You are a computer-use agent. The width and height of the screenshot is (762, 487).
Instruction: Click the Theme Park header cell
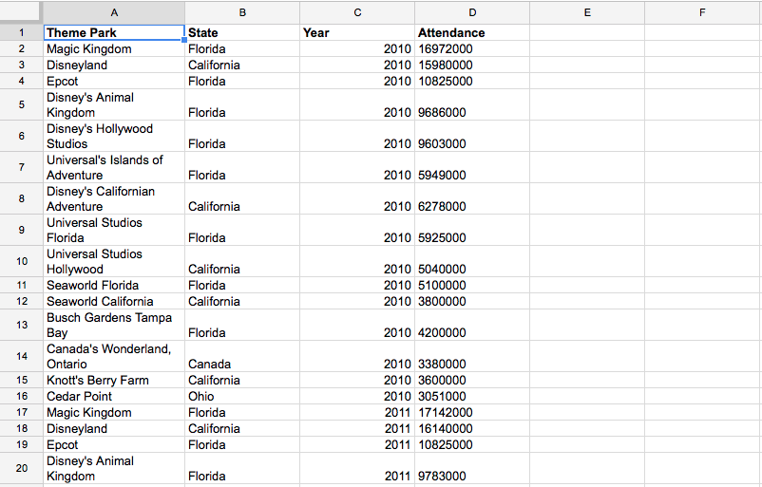pyautogui.click(x=114, y=32)
